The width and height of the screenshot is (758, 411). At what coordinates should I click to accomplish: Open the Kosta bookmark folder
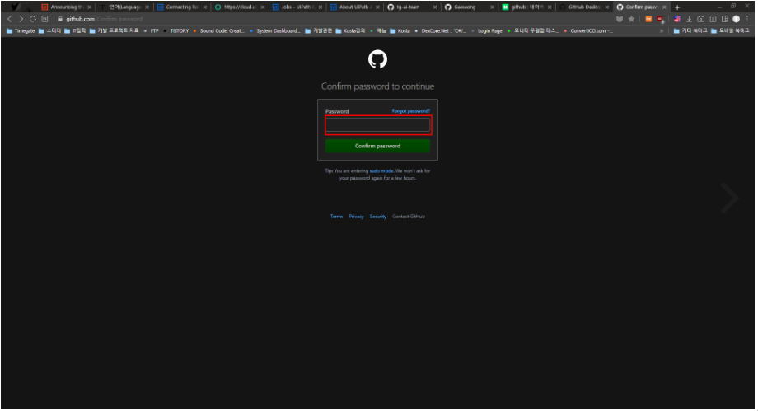400,31
